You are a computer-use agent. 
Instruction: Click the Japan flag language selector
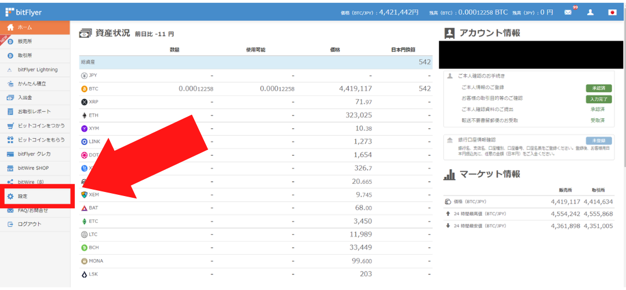point(612,12)
